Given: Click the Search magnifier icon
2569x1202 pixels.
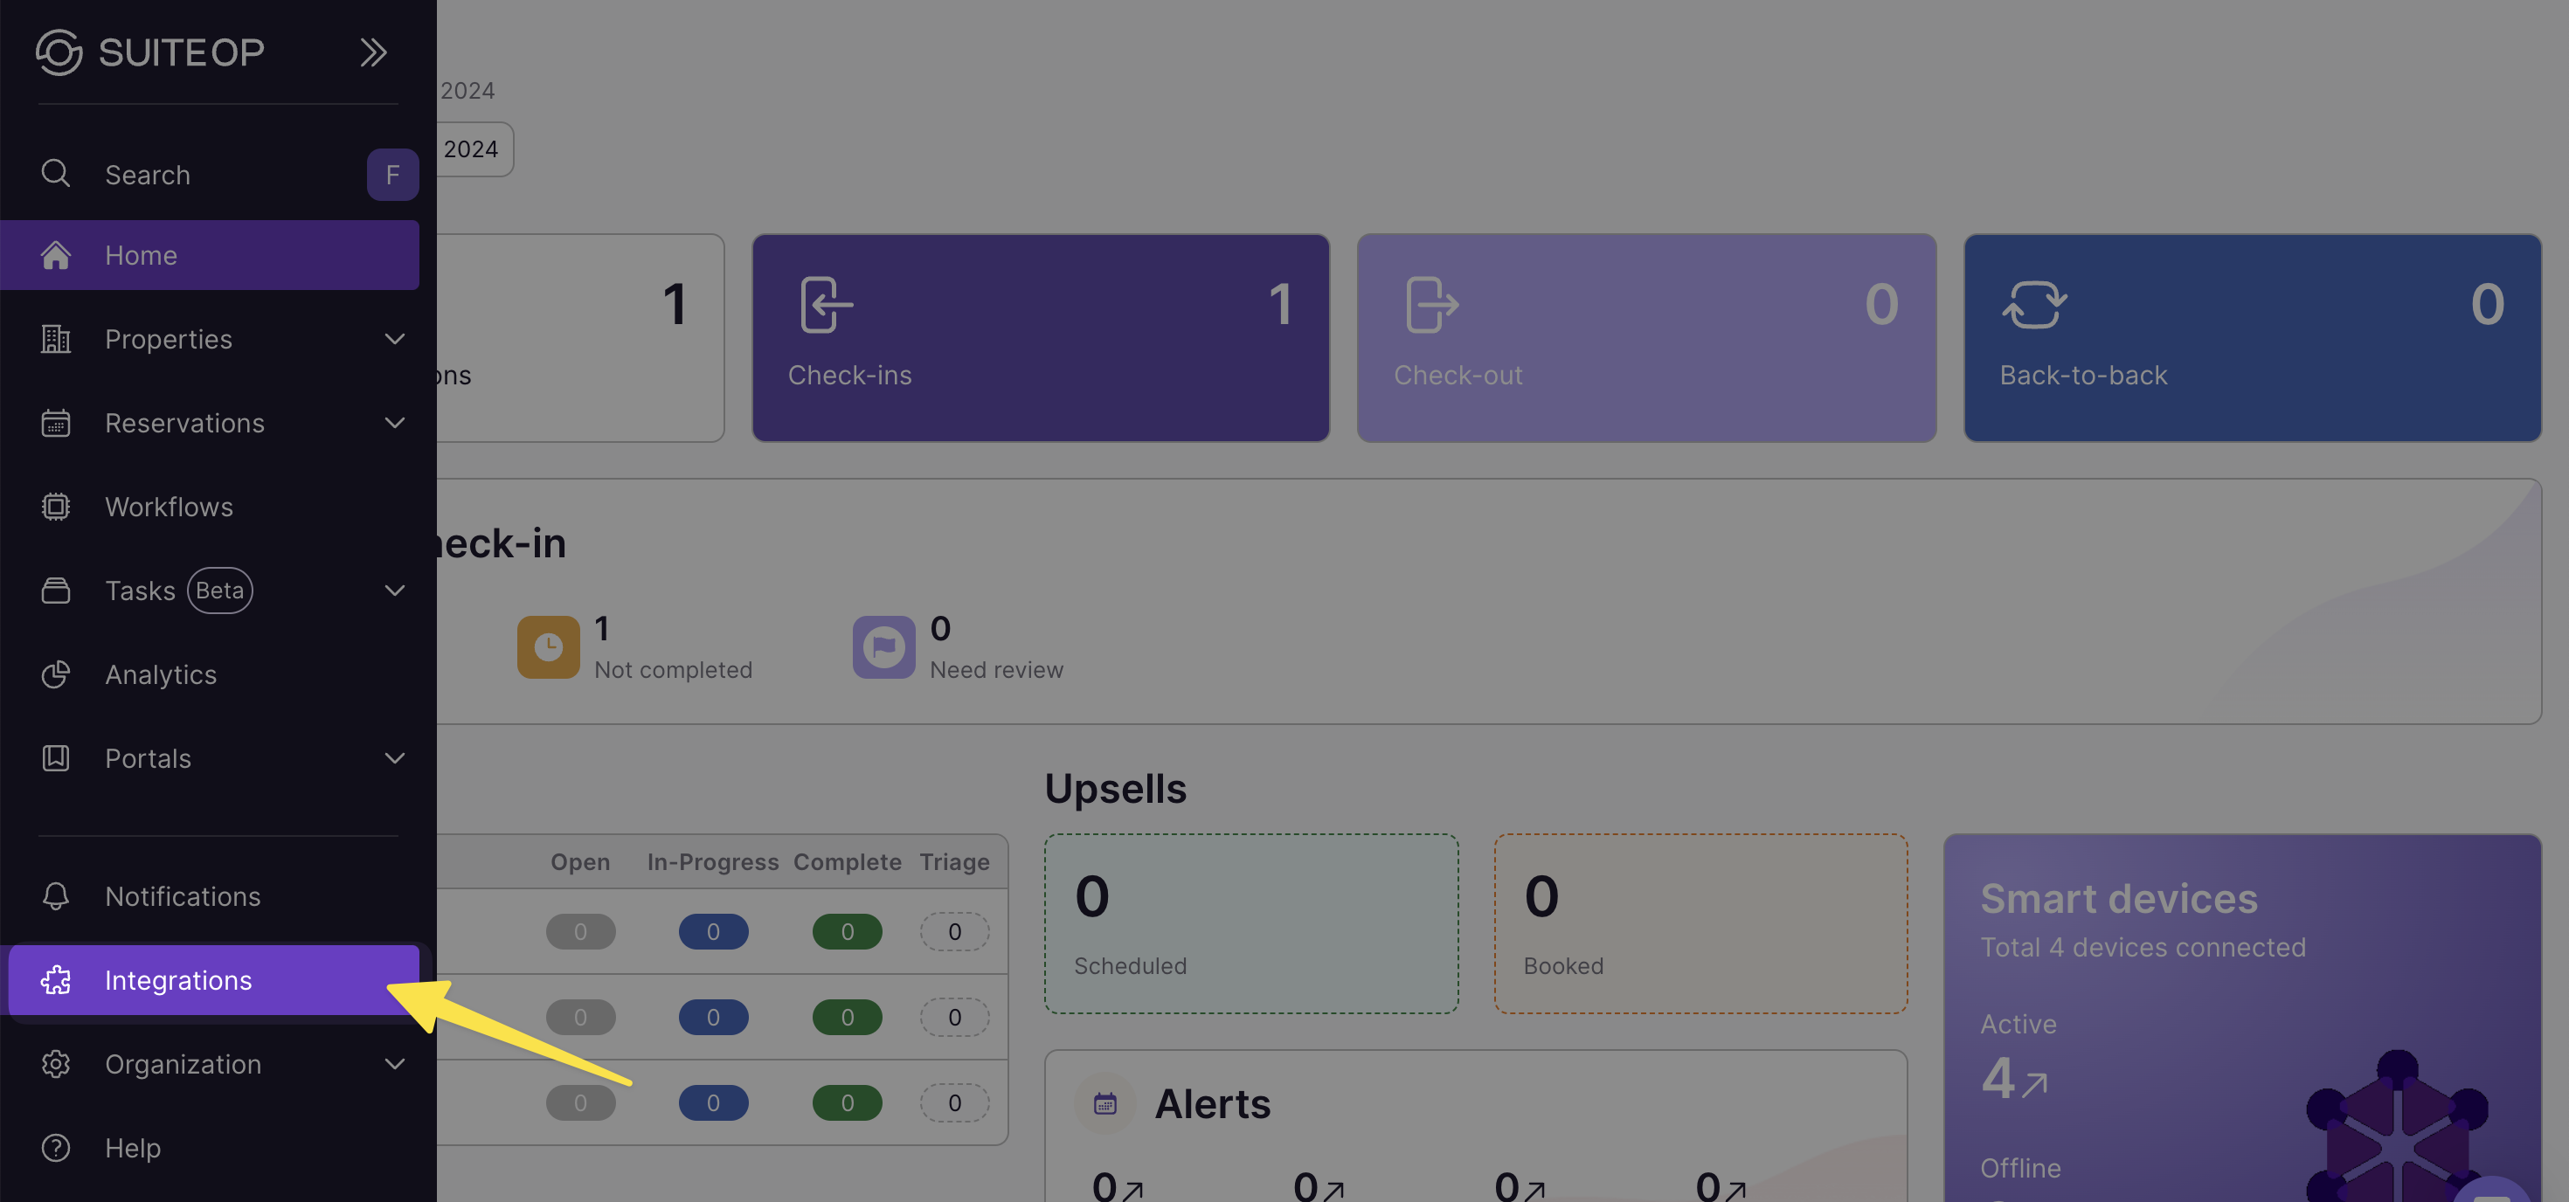Looking at the screenshot, I should (x=56, y=174).
